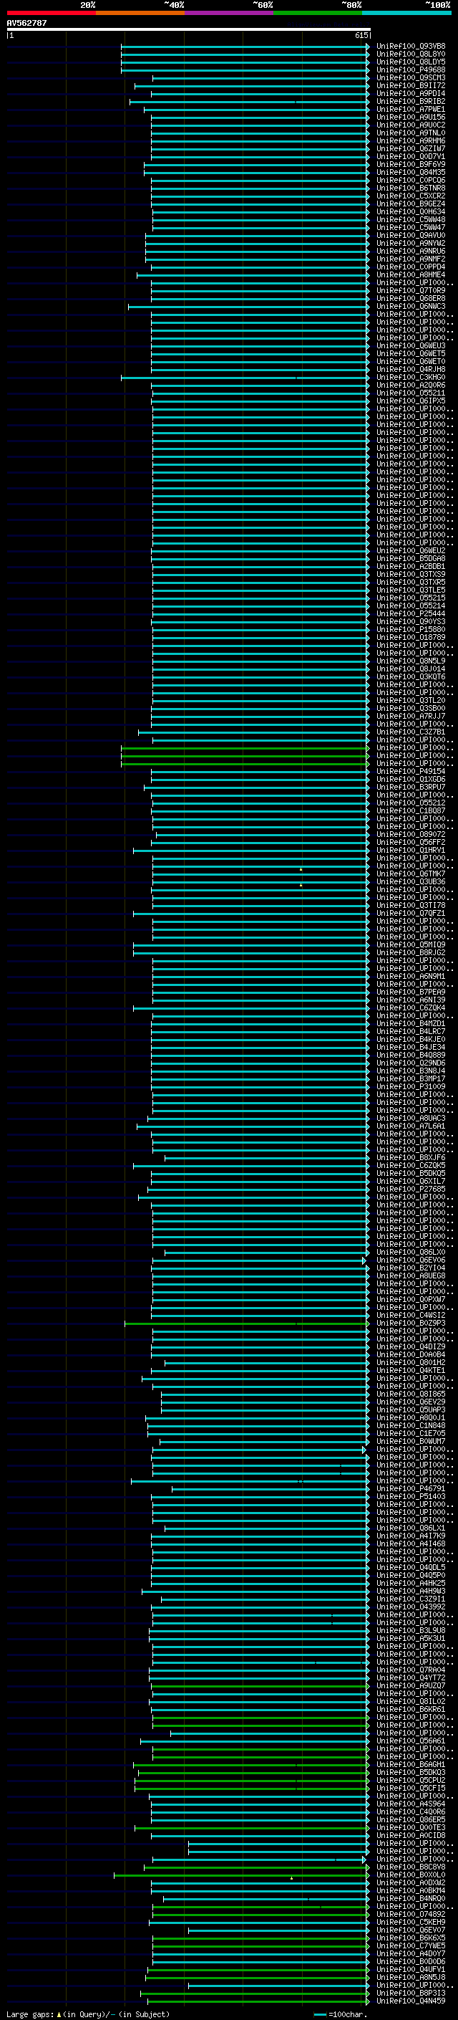Select hit label UniRef100_Q3UB36

tap(411, 881)
